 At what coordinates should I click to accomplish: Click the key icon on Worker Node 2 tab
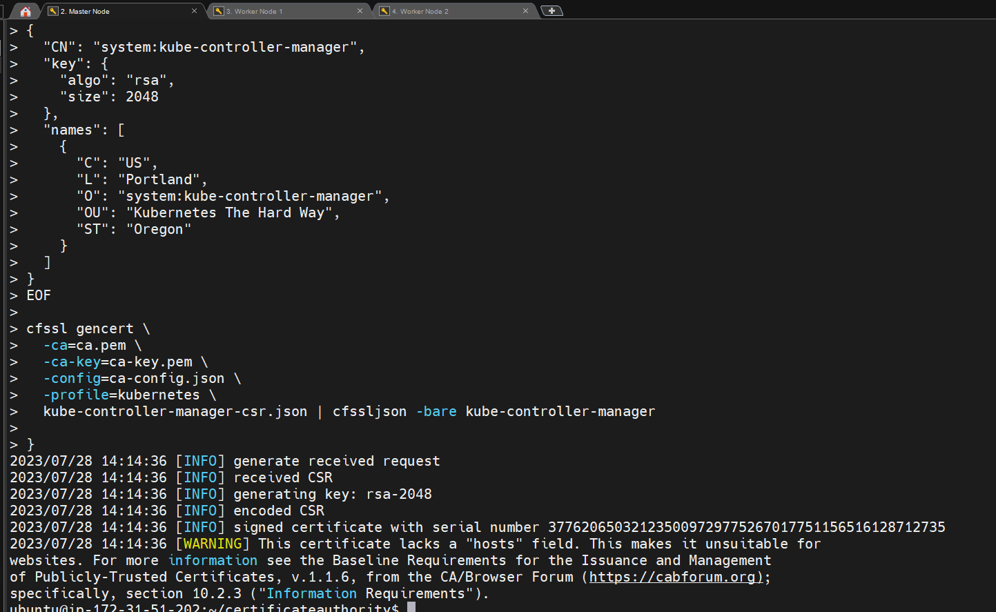coord(384,11)
